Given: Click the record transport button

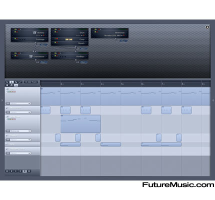Looking at the screenshot, I should click(24, 171).
